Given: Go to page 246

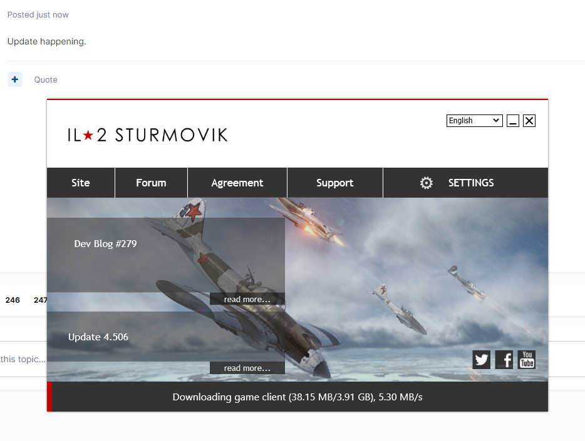Looking at the screenshot, I should [13, 300].
